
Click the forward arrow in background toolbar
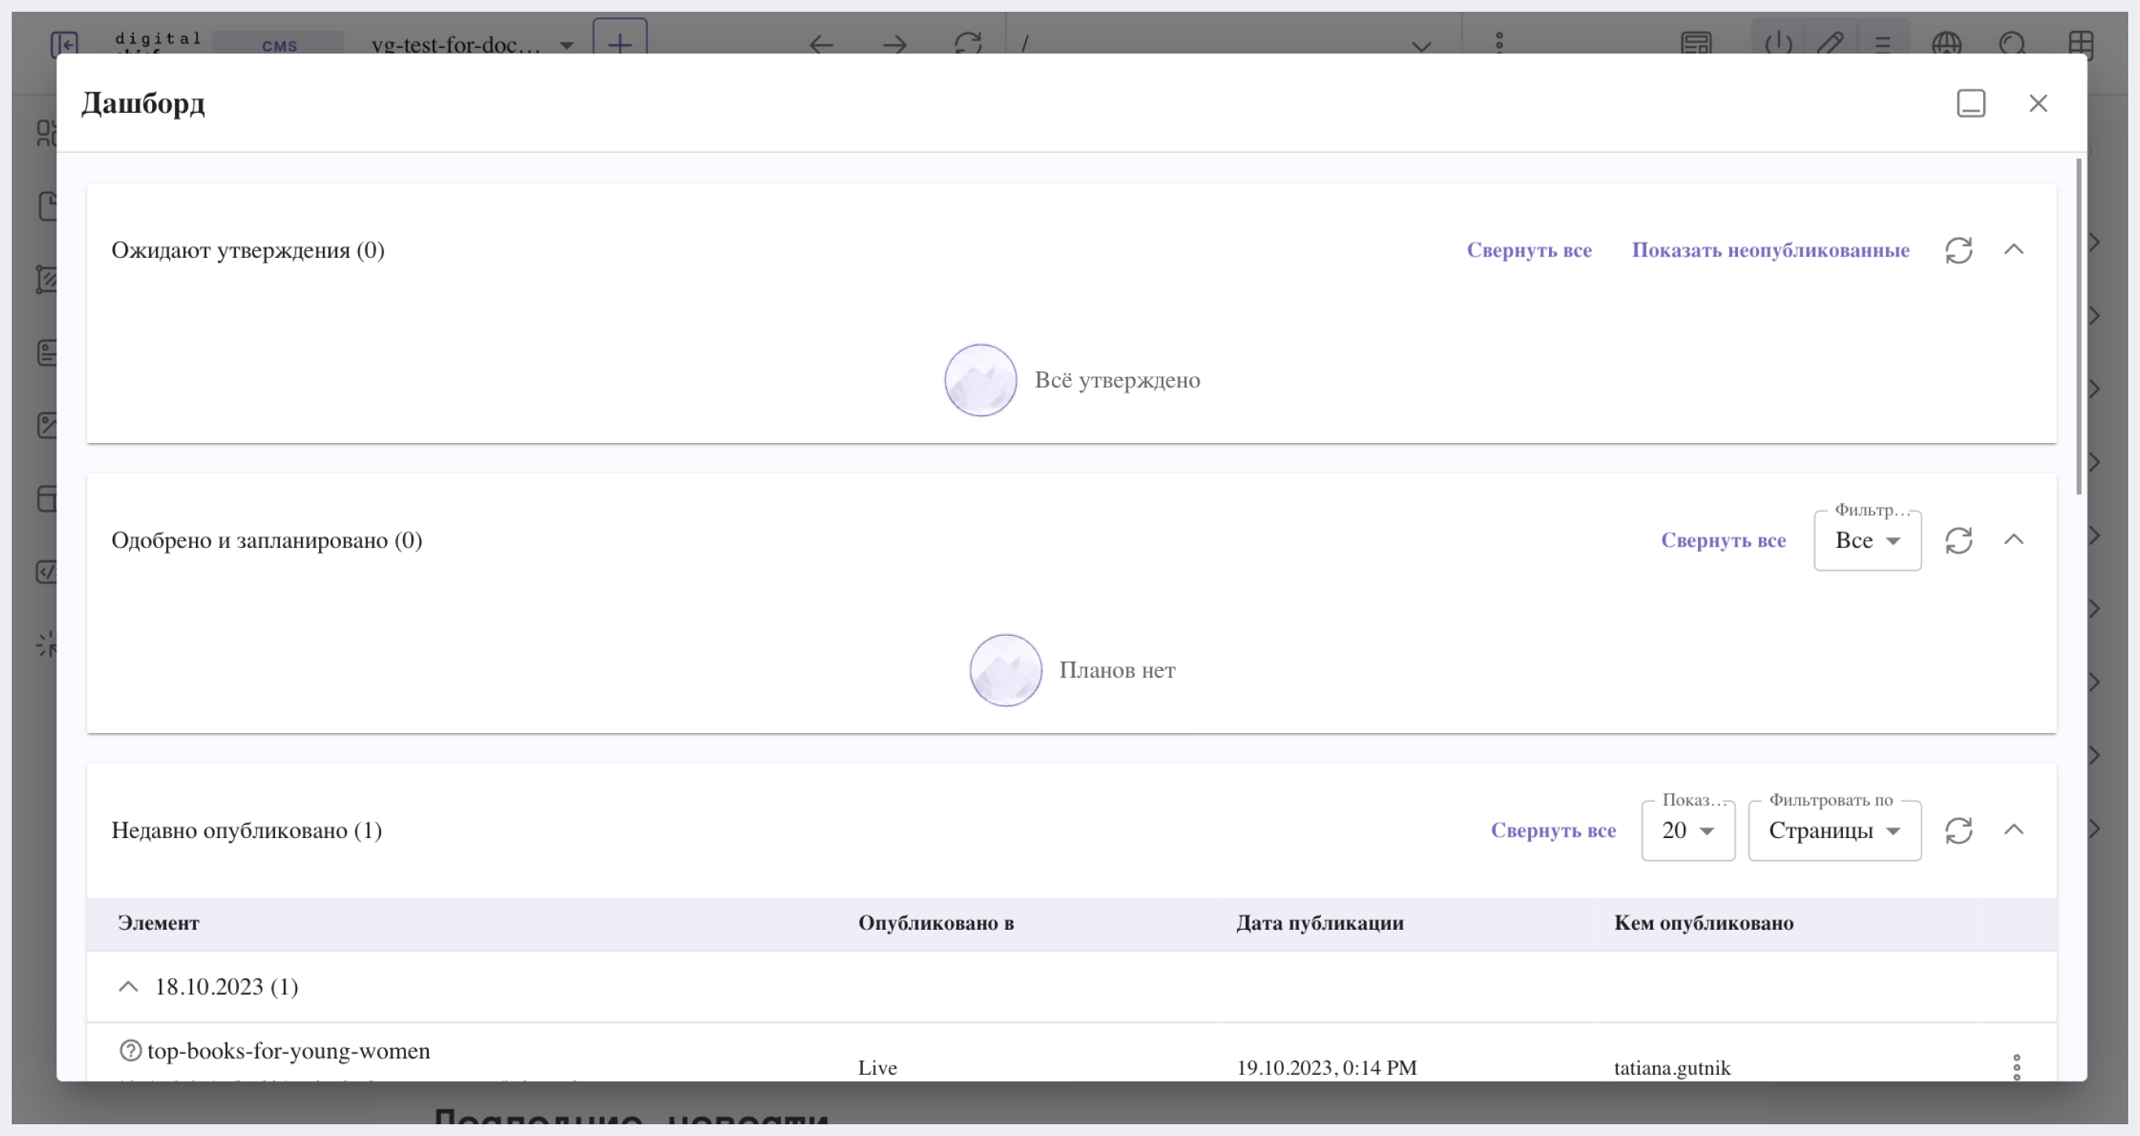(894, 44)
